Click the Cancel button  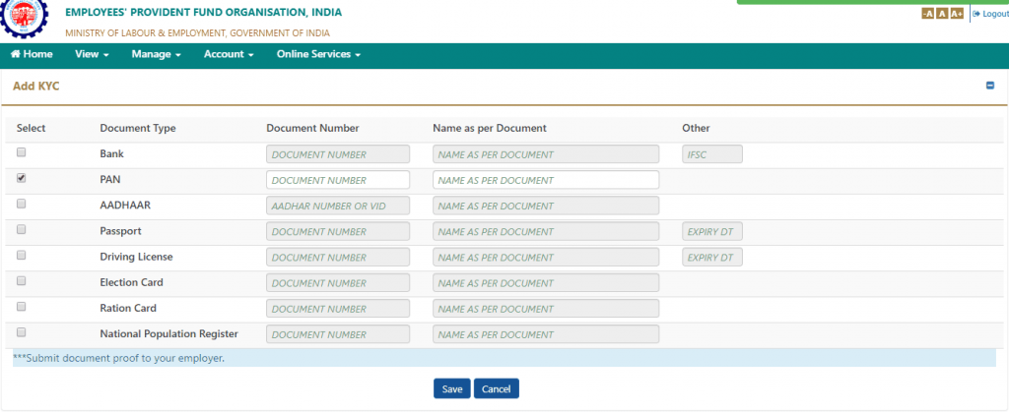[x=497, y=388]
